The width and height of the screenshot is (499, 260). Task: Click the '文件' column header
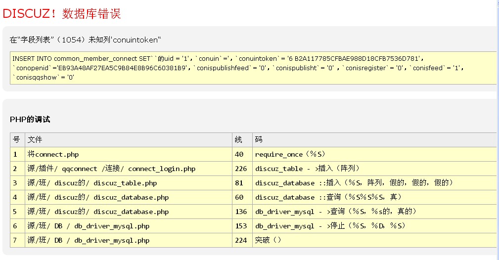(129, 140)
